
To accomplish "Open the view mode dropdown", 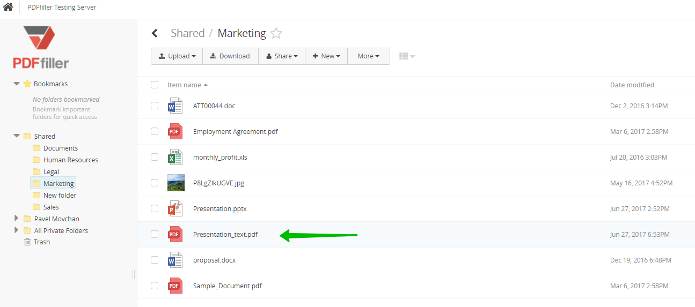I will click(407, 56).
